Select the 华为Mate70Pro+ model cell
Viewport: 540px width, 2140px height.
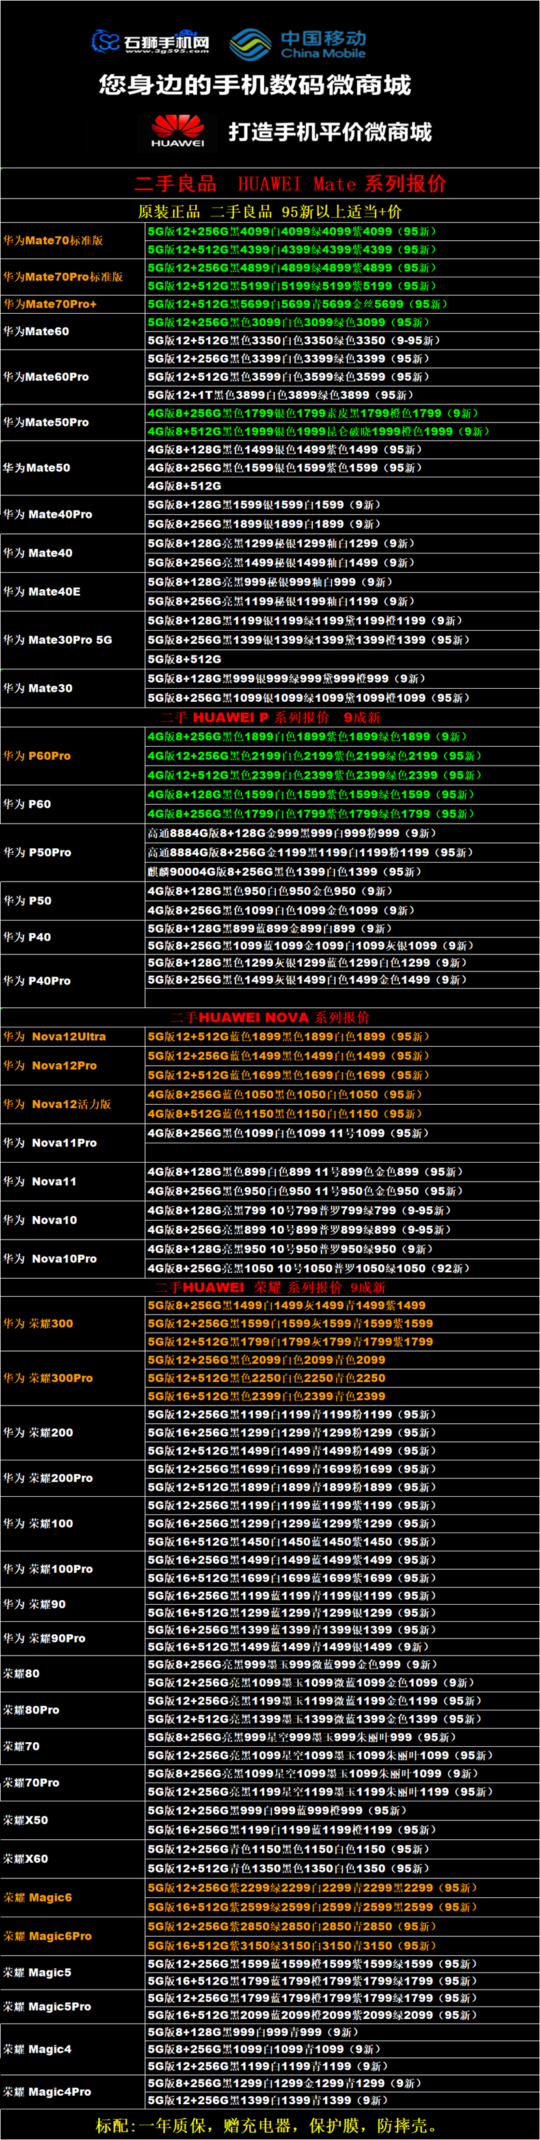tap(73, 304)
